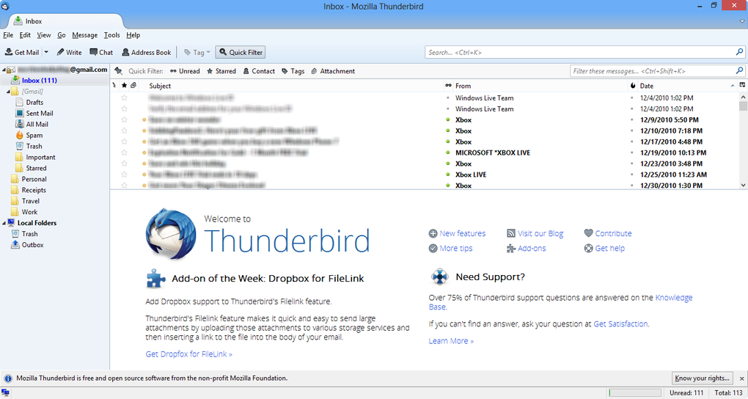The image size is (748, 399).
Task: Sort messages by Date column
Action: 687,86
